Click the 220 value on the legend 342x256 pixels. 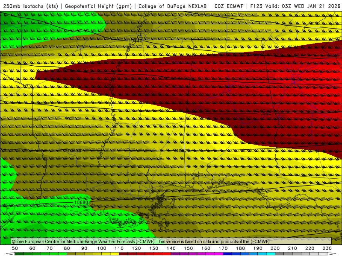(x=310, y=248)
